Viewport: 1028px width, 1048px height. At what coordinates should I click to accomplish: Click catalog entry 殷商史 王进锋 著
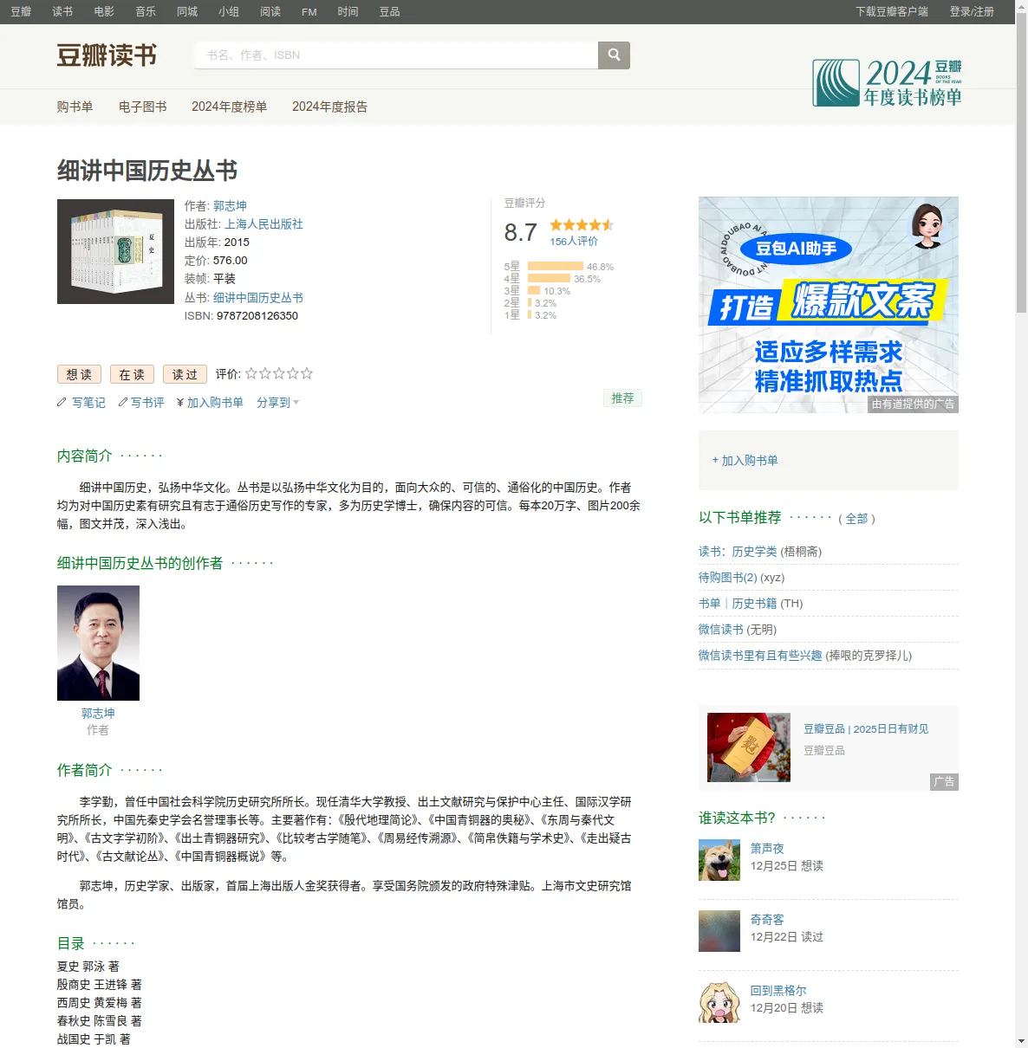pos(100,985)
